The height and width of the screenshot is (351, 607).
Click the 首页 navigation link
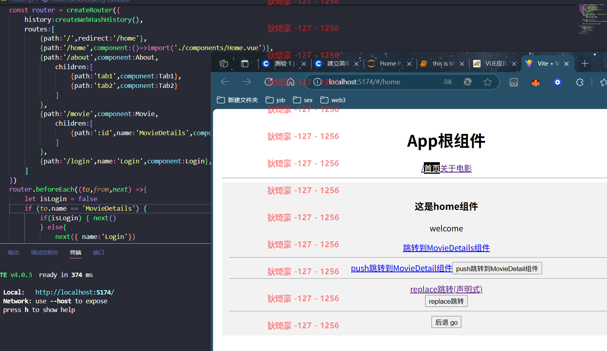pos(432,169)
